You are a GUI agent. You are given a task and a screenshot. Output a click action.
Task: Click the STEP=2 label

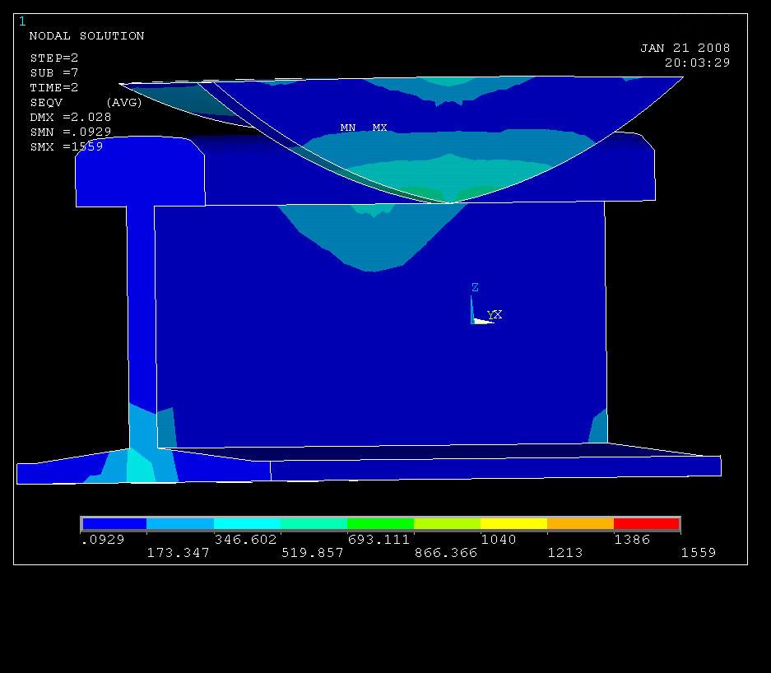pyautogui.click(x=54, y=58)
